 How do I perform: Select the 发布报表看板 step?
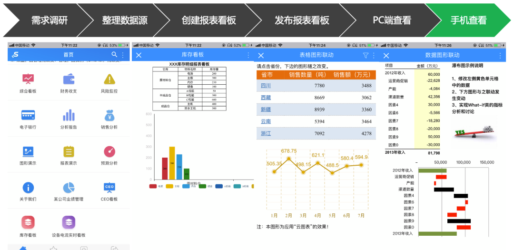point(302,20)
